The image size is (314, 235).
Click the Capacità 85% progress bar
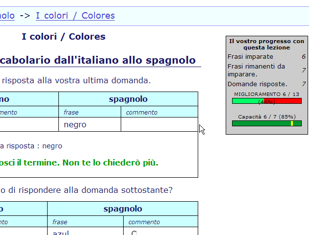[x=267, y=123]
